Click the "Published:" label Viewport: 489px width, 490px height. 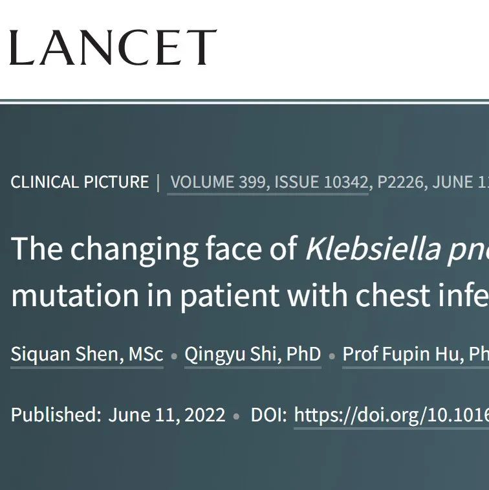click(x=56, y=414)
